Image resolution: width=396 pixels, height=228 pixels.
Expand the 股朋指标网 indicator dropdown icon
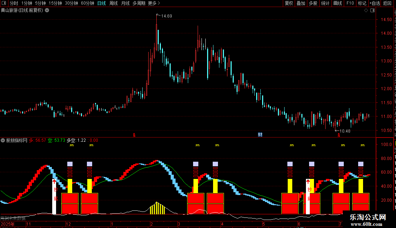click(x=3, y=140)
